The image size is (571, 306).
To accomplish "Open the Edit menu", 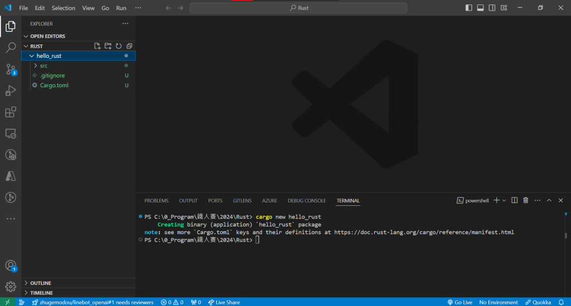I will pyautogui.click(x=40, y=8).
